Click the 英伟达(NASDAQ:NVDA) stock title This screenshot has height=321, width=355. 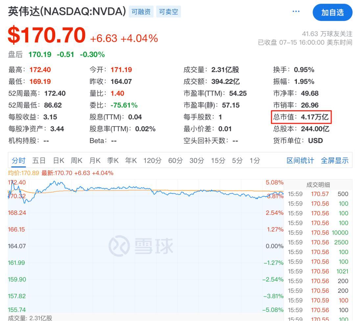coord(67,11)
